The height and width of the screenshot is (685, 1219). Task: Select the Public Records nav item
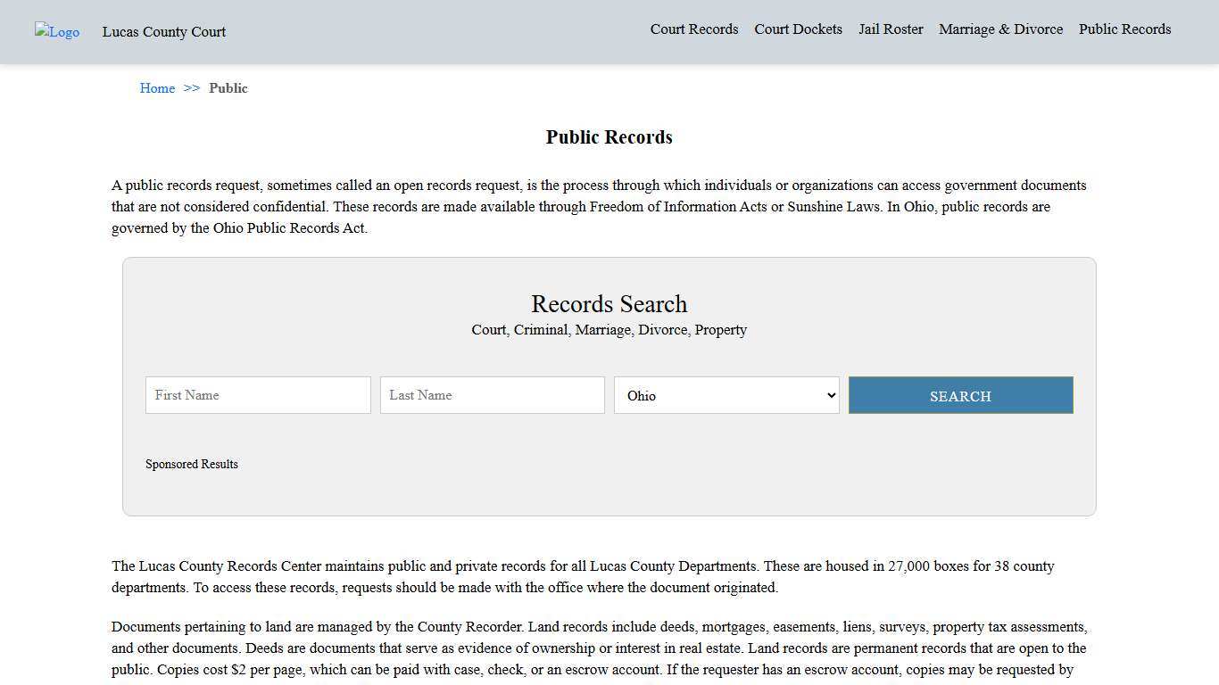(1124, 29)
